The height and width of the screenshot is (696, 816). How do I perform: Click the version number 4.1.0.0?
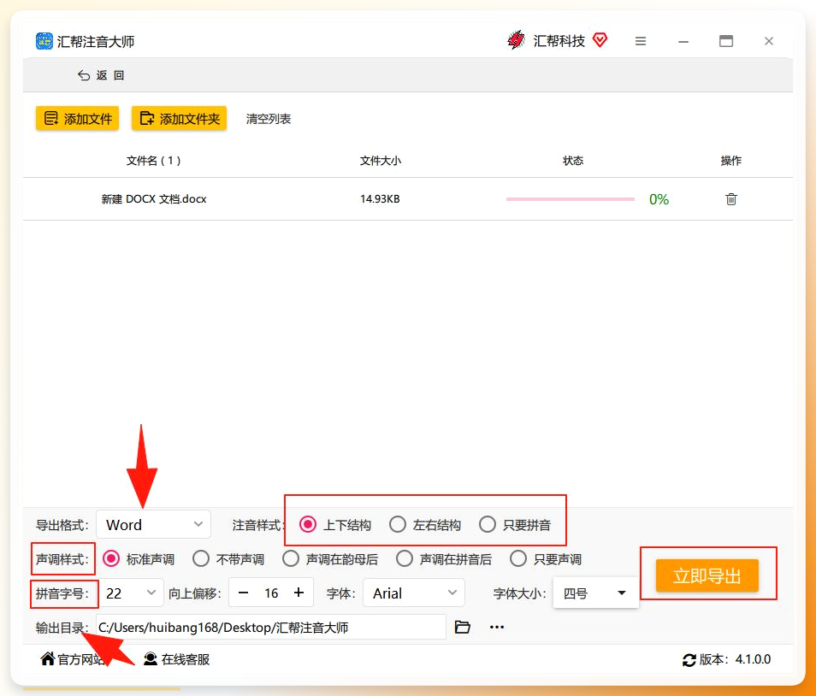pos(753,659)
